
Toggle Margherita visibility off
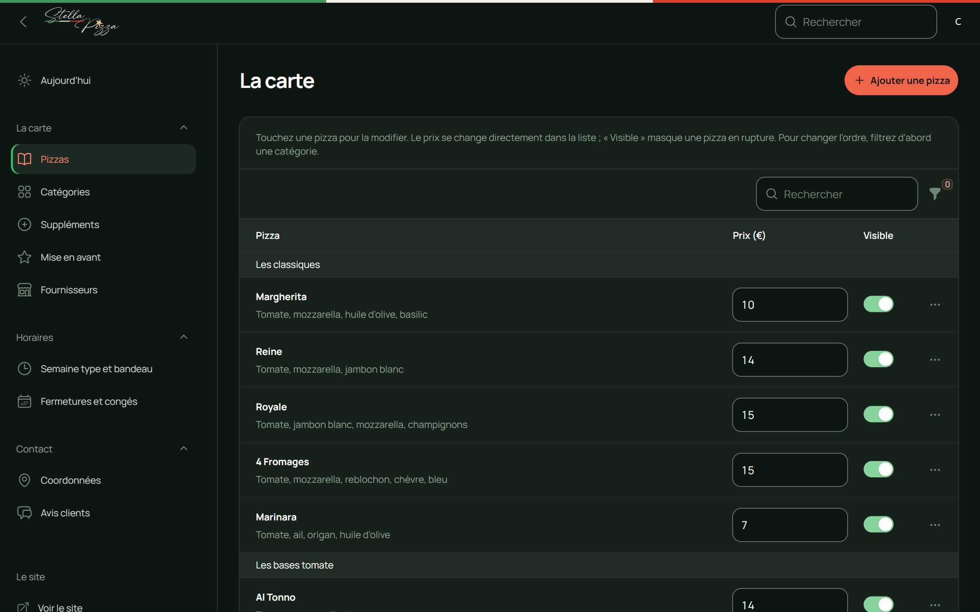tap(878, 304)
